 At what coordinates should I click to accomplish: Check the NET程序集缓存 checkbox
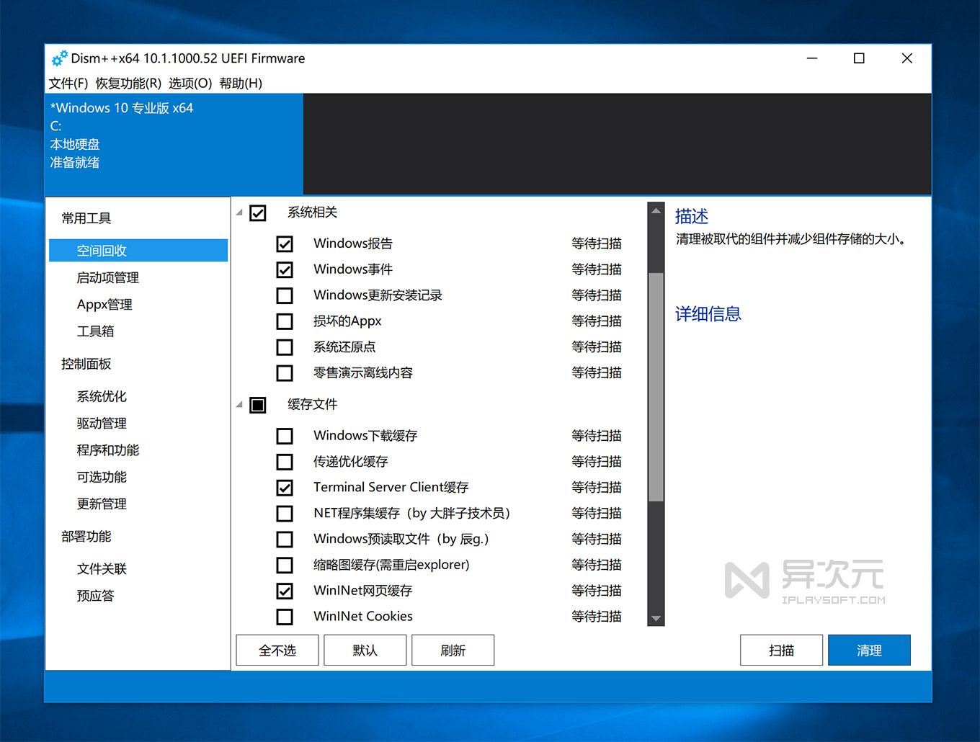coord(285,514)
